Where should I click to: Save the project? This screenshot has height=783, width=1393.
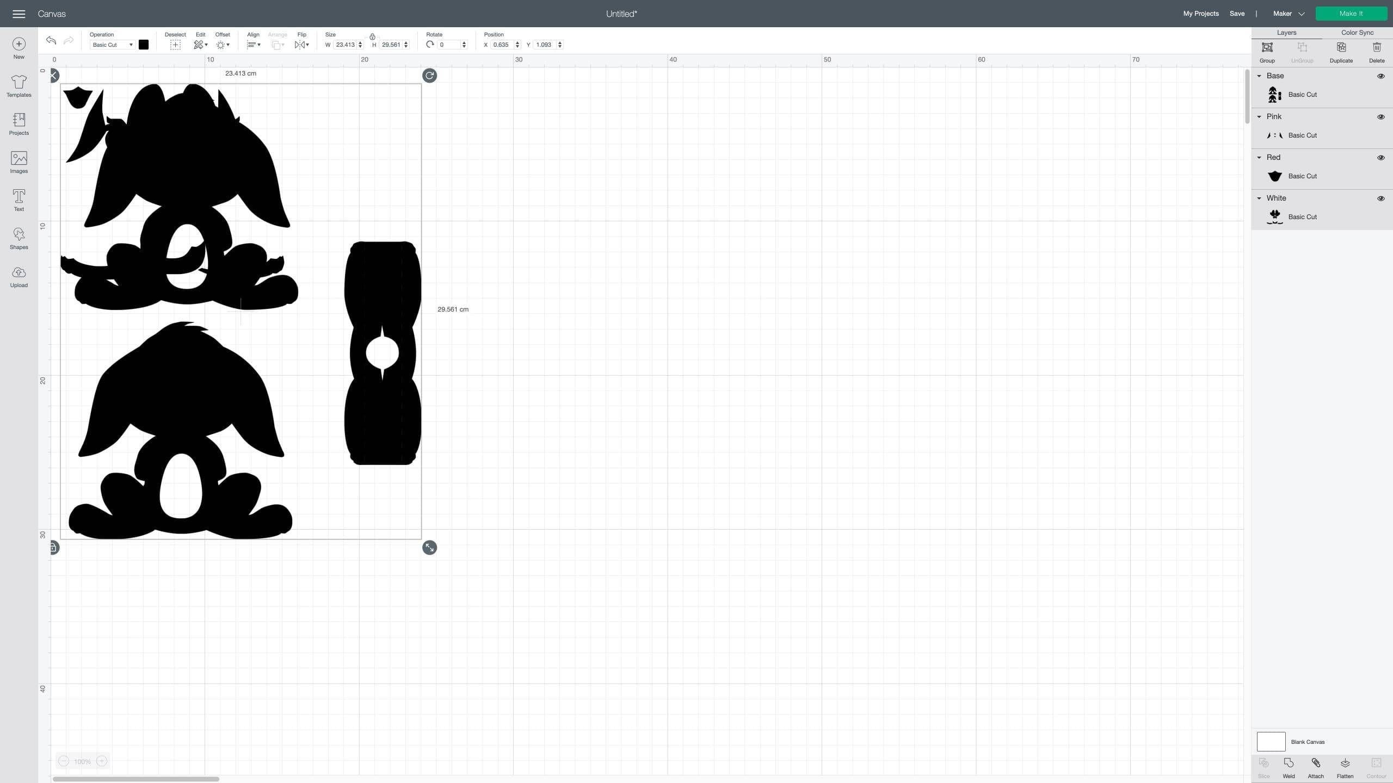point(1237,14)
